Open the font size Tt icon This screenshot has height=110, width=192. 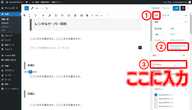[62, 16]
